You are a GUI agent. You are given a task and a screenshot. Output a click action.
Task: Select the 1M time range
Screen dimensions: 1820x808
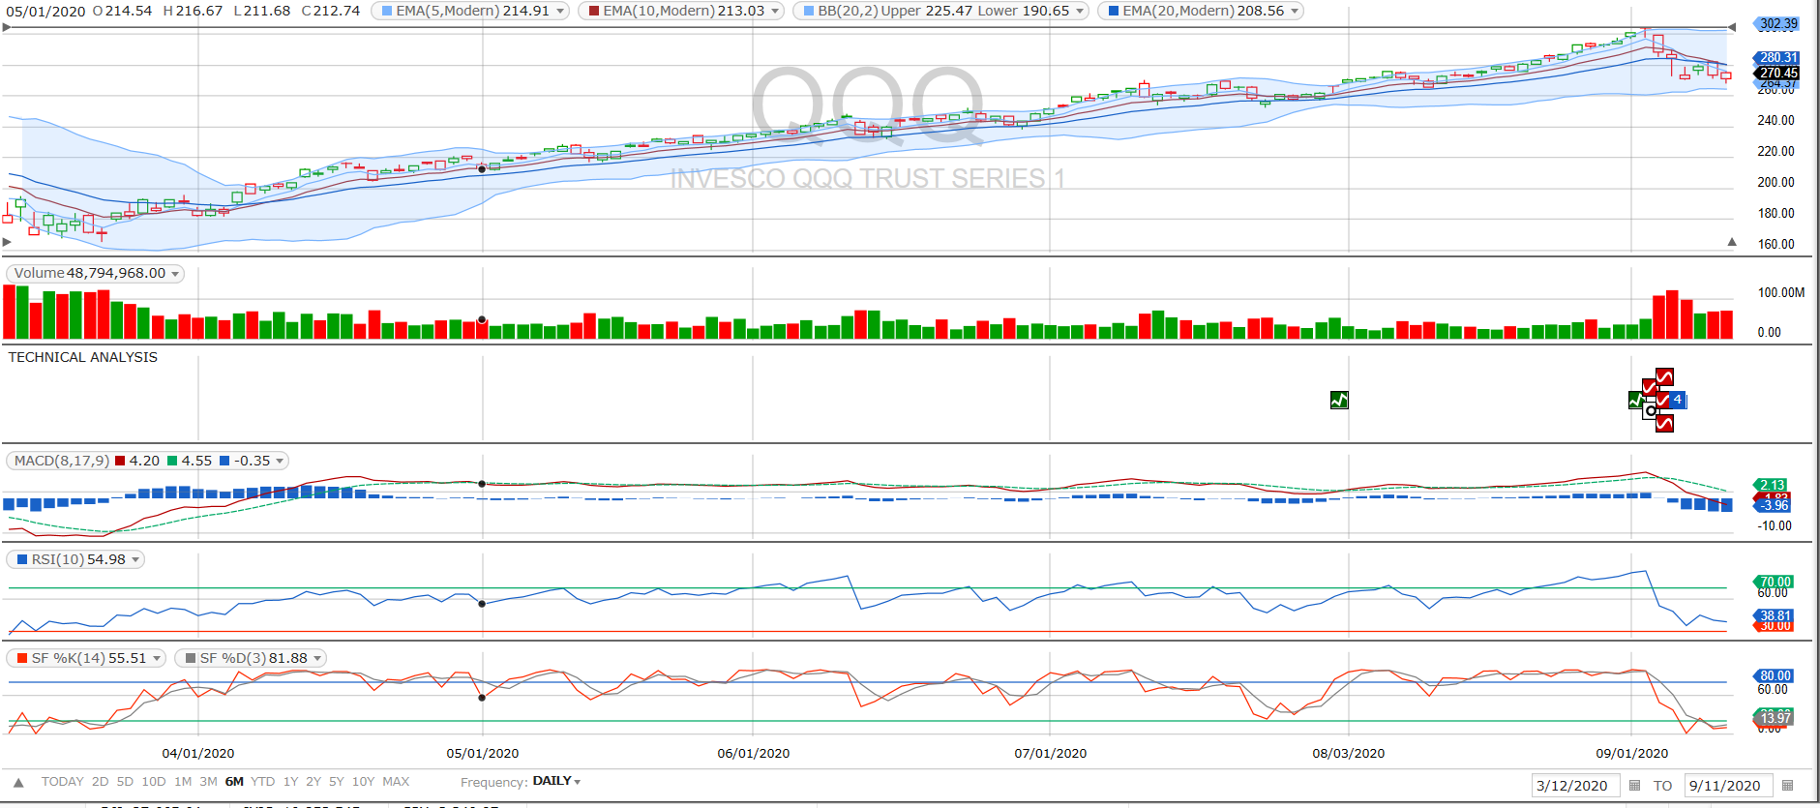183,782
